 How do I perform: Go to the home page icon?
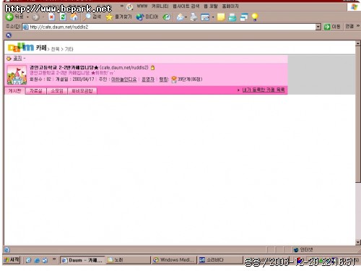[74, 17]
